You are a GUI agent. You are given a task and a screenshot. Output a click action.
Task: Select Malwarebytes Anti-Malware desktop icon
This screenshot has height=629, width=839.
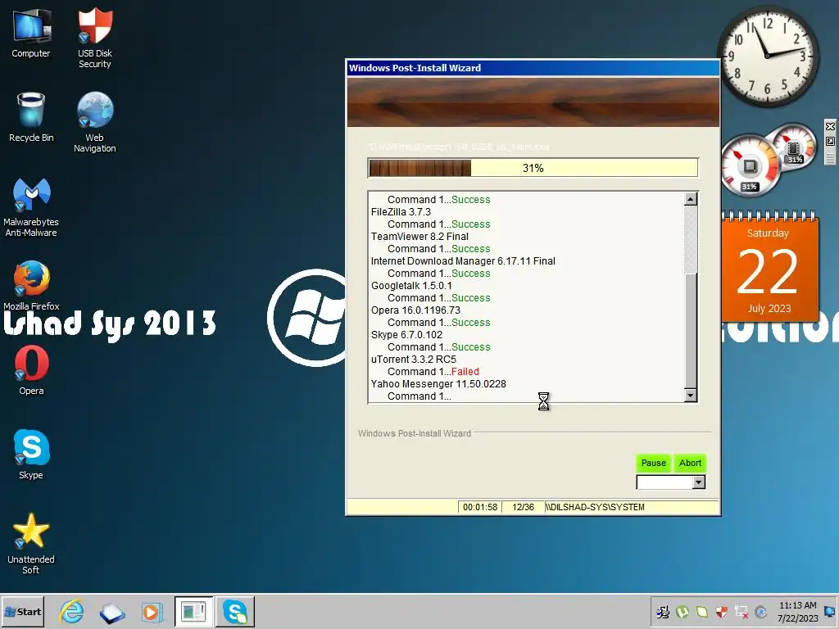click(x=31, y=207)
